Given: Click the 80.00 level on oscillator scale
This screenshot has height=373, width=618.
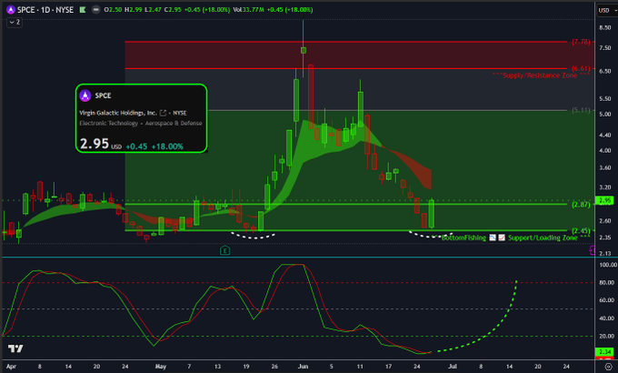Looking at the screenshot, I should pos(606,283).
